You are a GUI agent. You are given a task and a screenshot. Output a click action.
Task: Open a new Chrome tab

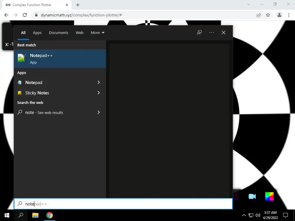click(78, 5)
